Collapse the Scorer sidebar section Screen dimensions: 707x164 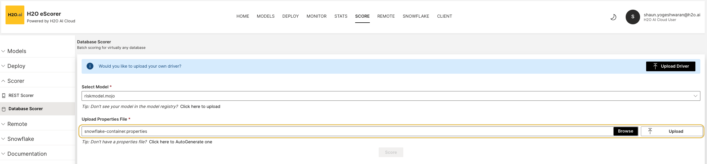click(x=37, y=81)
